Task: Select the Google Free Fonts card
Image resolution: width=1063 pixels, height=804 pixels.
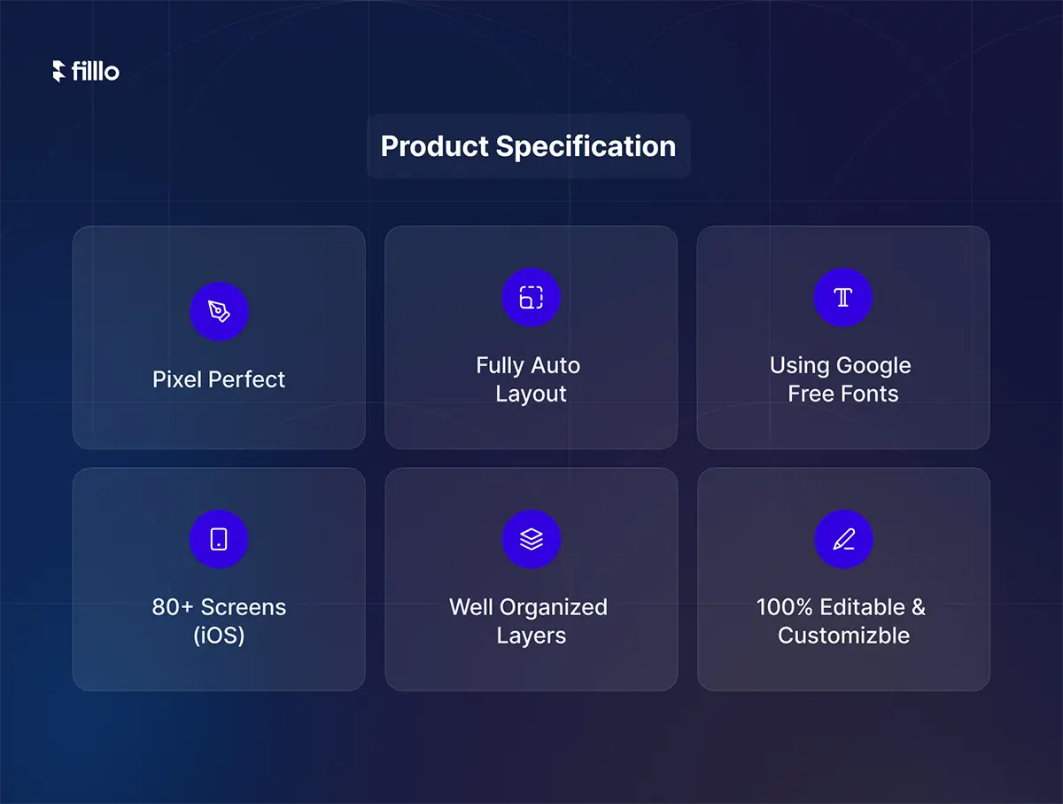Action: [843, 338]
